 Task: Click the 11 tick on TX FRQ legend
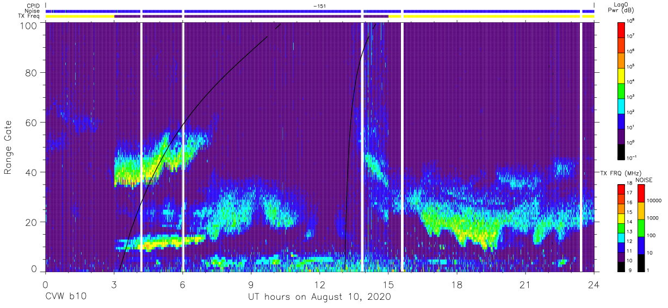click(630, 252)
